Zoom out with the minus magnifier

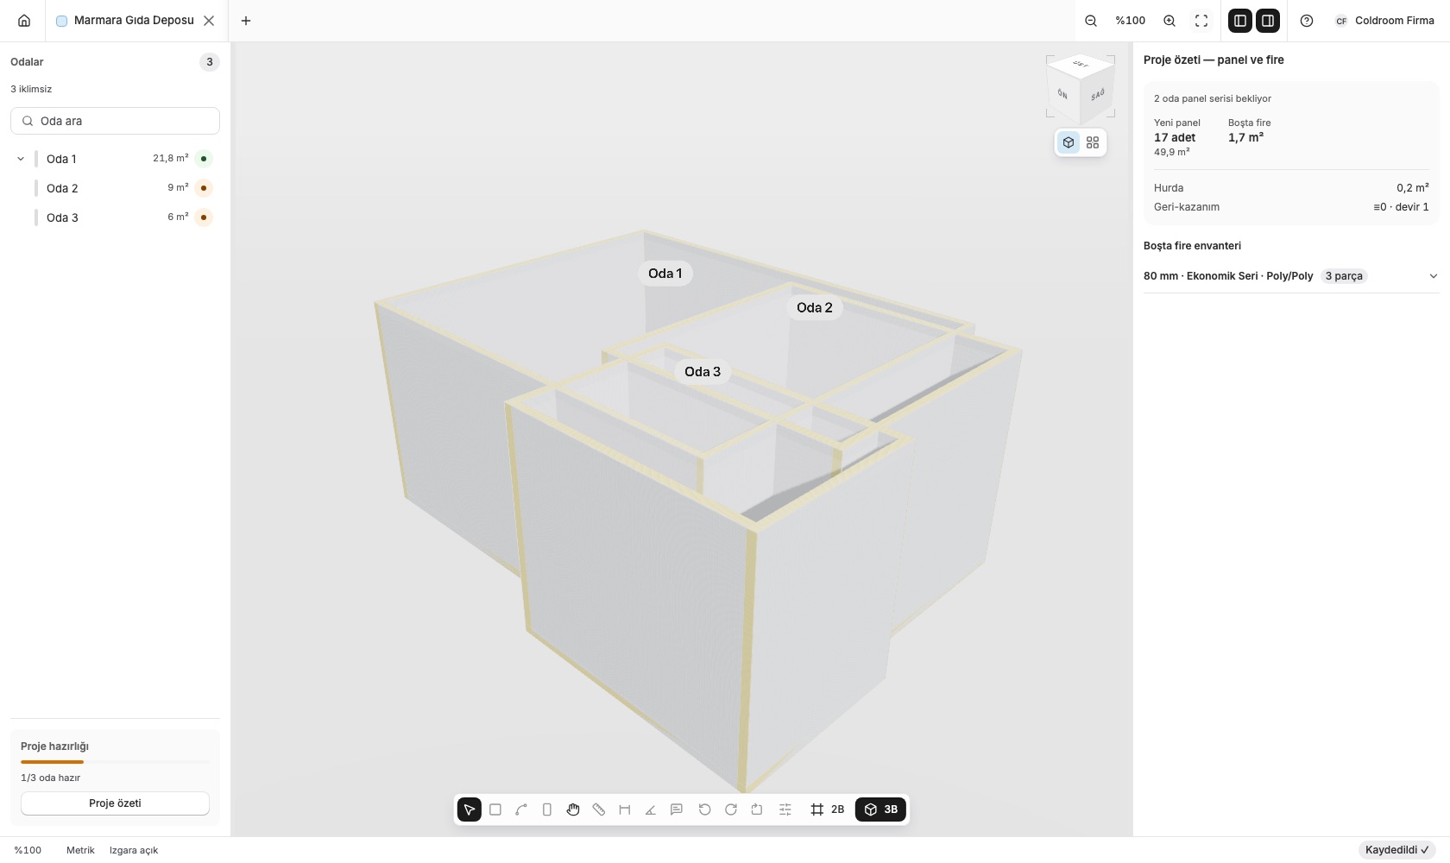point(1091,21)
